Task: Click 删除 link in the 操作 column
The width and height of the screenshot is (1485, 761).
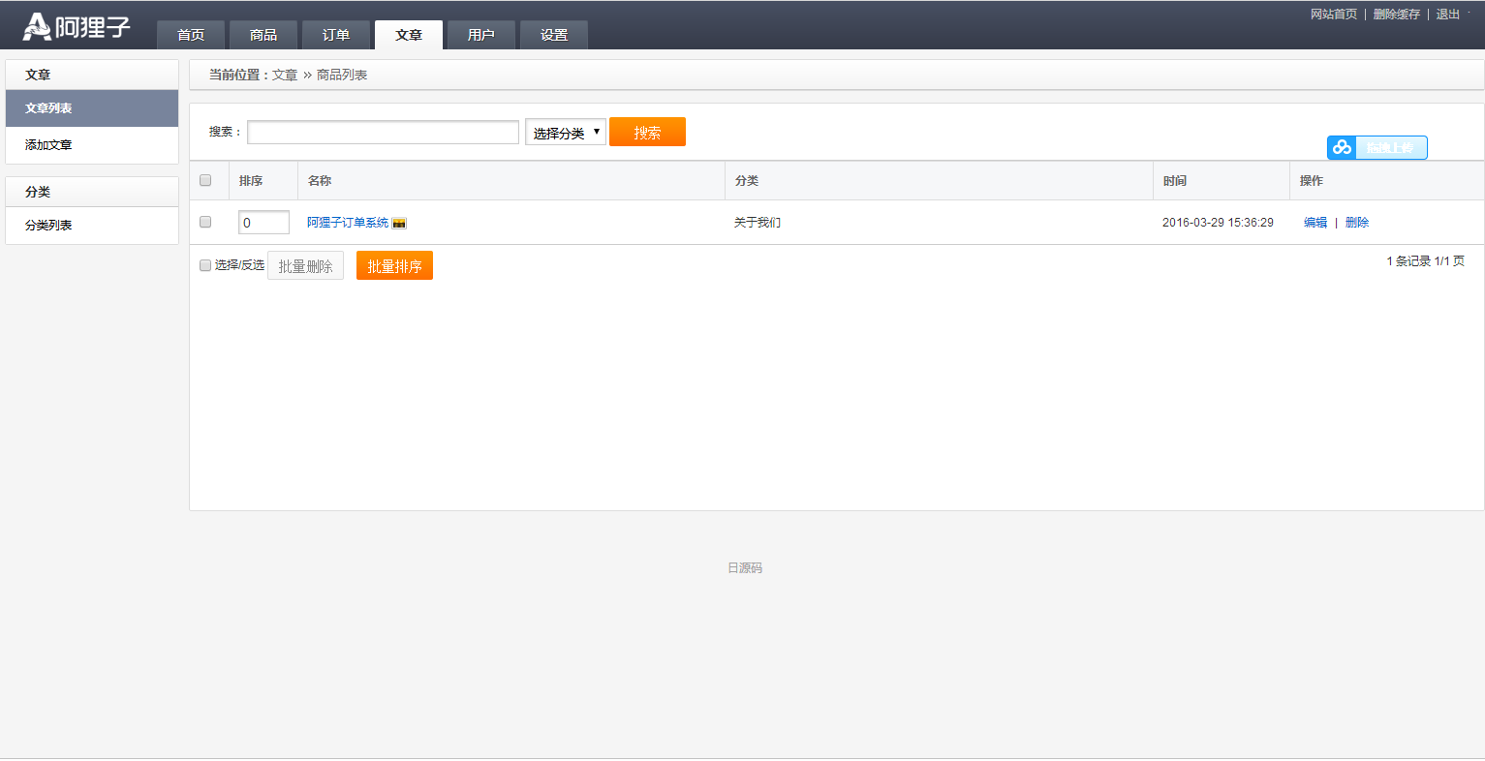Action: pos(1356,223)
